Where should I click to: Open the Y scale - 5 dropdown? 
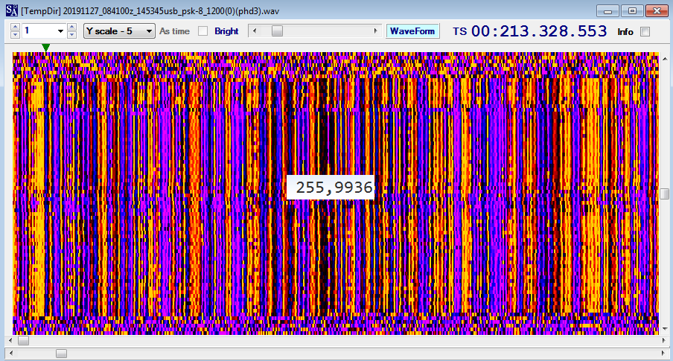(119, 31)
